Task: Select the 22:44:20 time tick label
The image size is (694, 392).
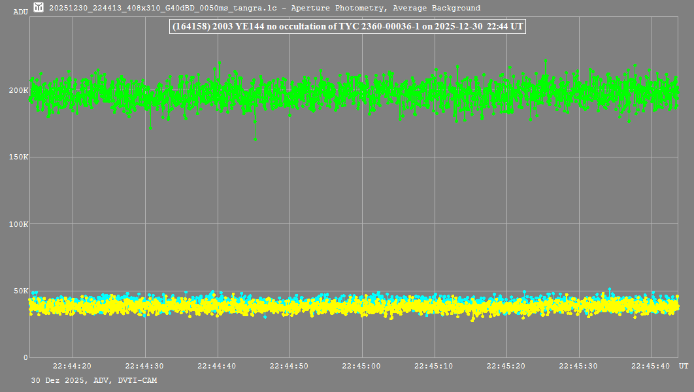Action: [x=72, y=367]
